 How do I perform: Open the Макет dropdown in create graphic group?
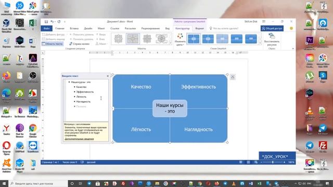pyautogui.click(x=102, y=44)
